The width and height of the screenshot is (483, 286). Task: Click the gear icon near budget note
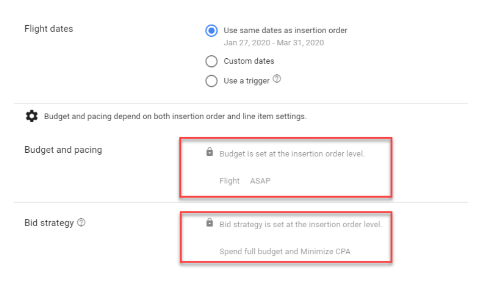tap(32, 117)
